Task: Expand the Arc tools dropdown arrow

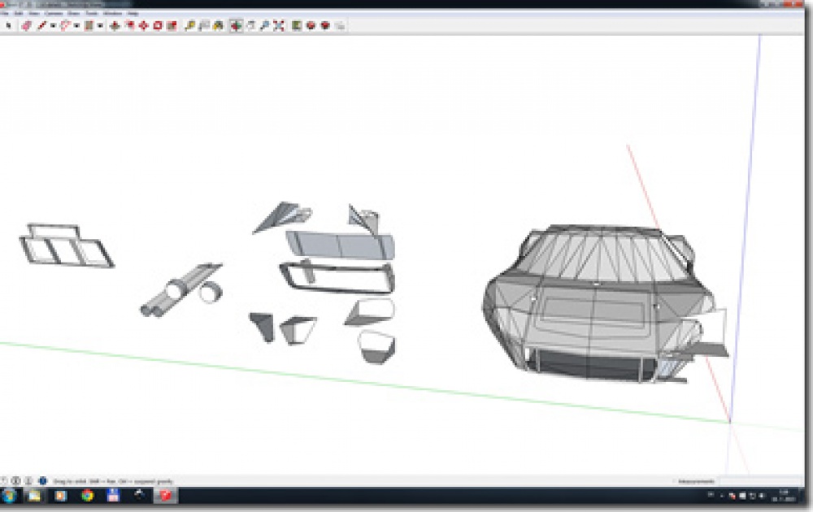Action: tap(76, 25)
